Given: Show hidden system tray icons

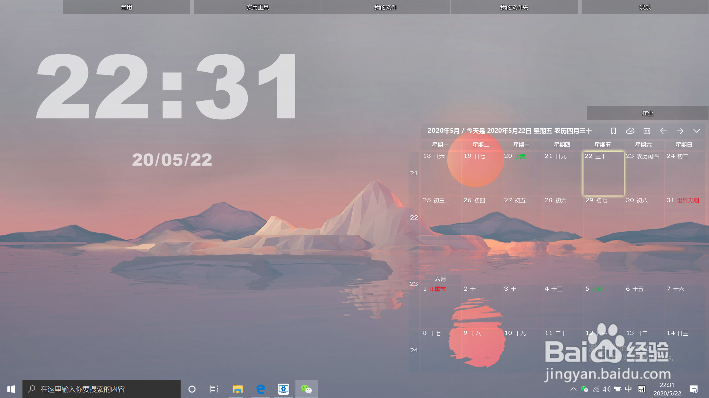Looking at the screenshot, I should pyautogui.click(x=573, y=389).
